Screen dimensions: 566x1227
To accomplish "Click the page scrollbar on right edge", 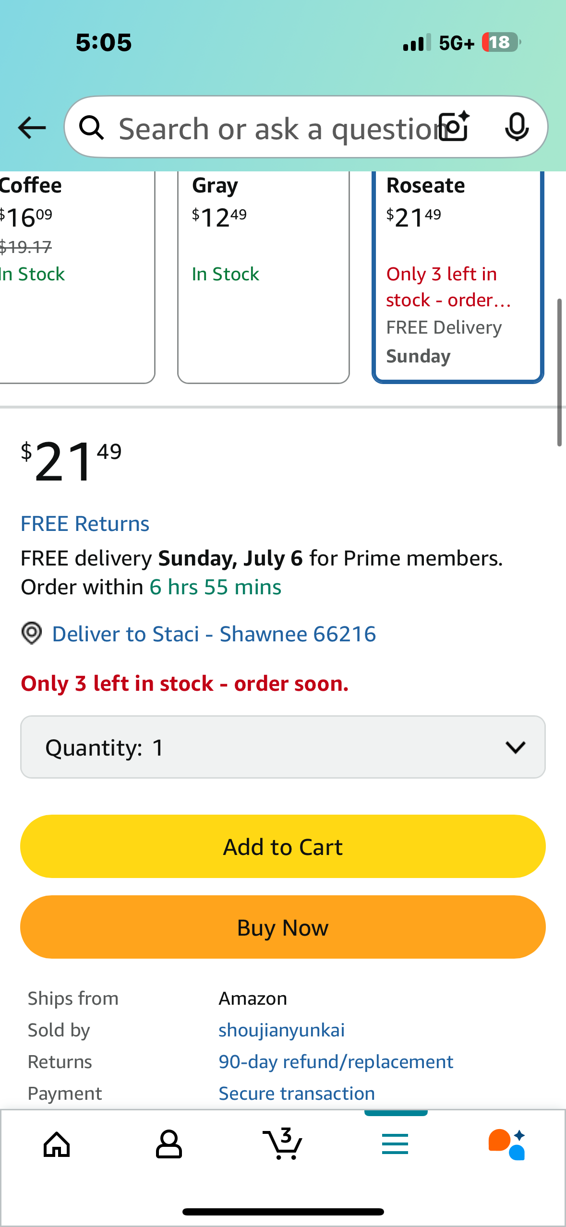I will point(559,373).
